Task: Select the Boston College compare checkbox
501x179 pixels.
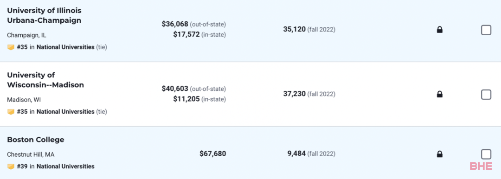Action: point(486,154)
